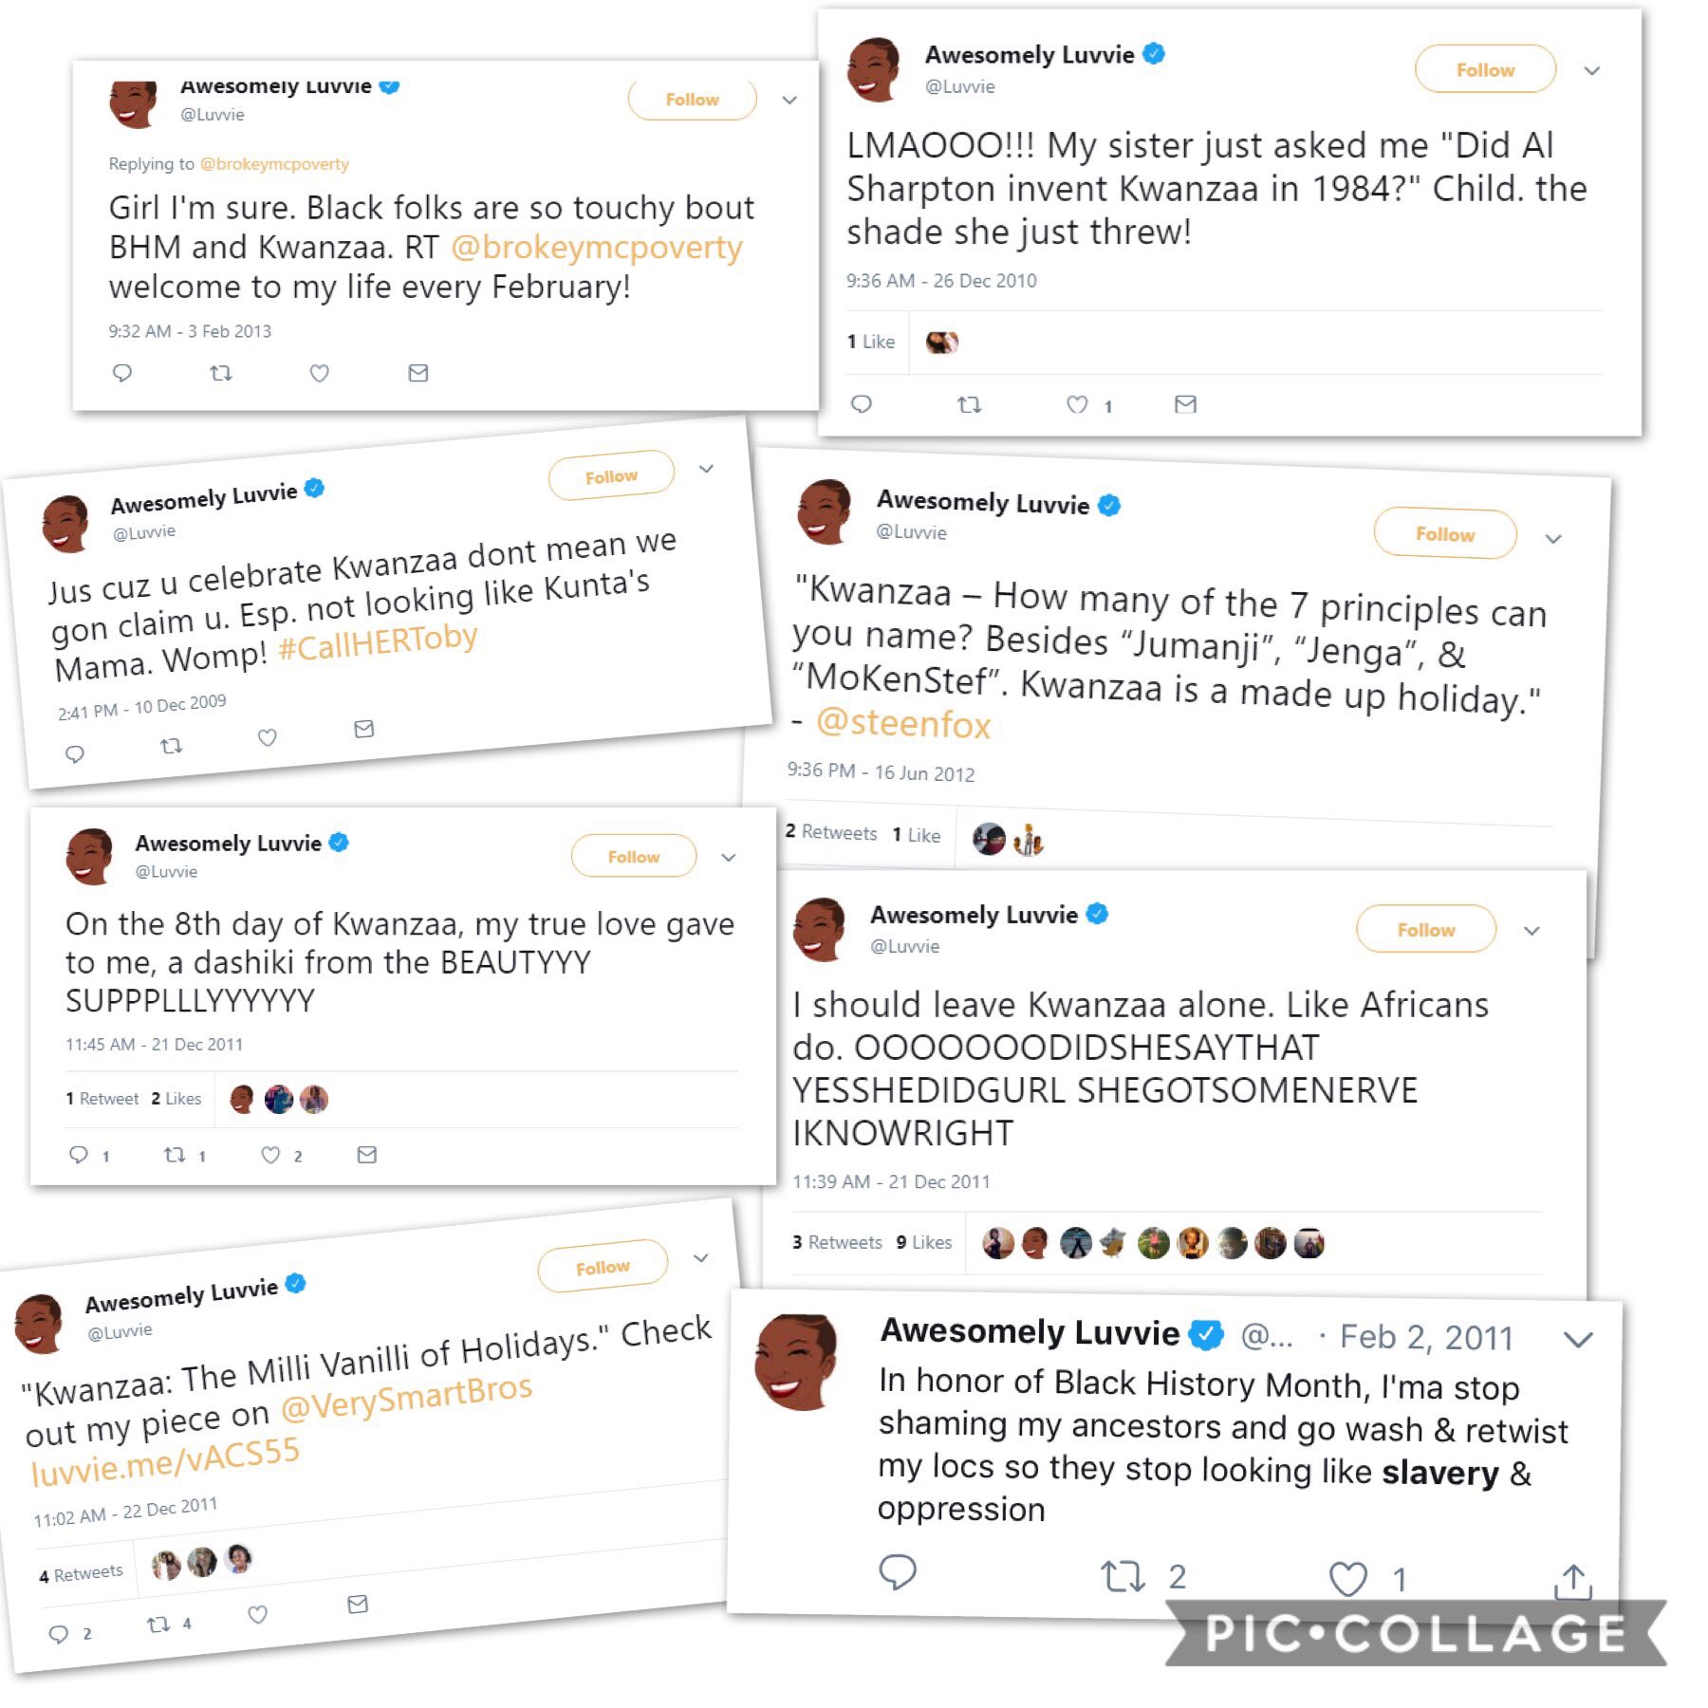
Task: Reply to the Al Sharpton tweet
Action: click(x=862, y=404)
